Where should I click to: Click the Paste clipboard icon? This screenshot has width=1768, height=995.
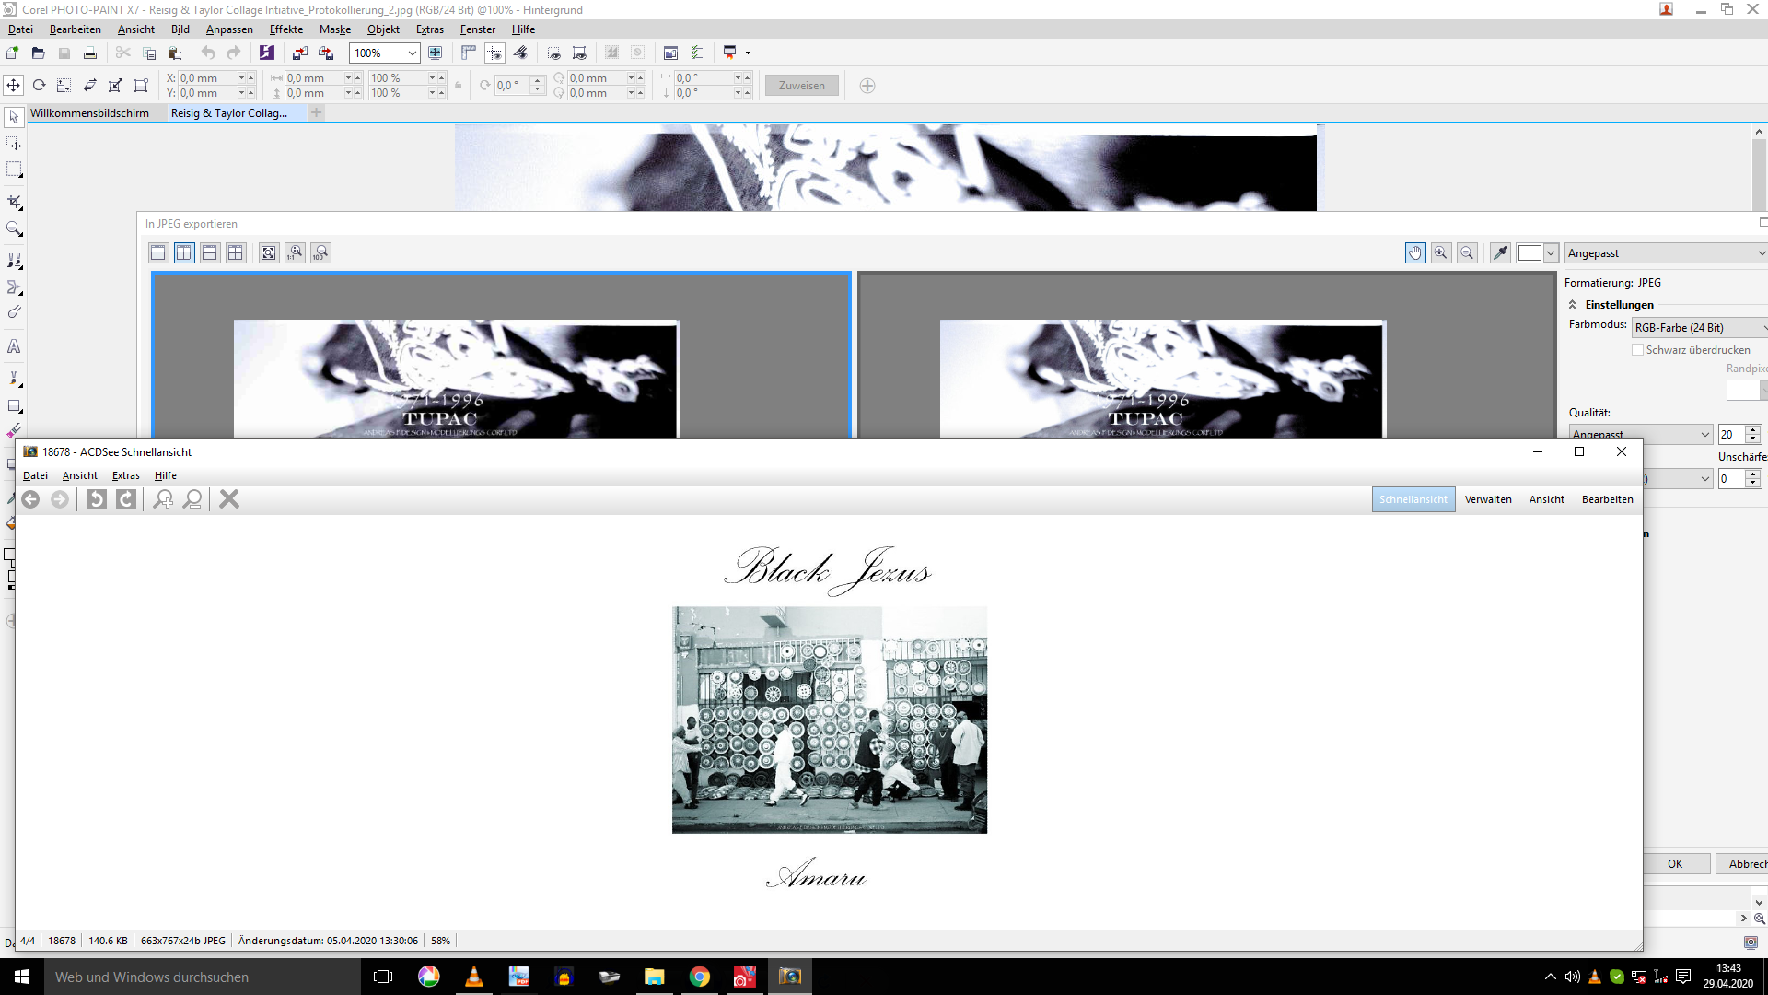click(x=175, y=53)
